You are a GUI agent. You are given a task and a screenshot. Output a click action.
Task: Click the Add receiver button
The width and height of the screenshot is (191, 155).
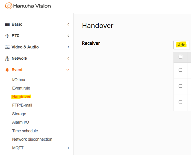pos(181,45)
